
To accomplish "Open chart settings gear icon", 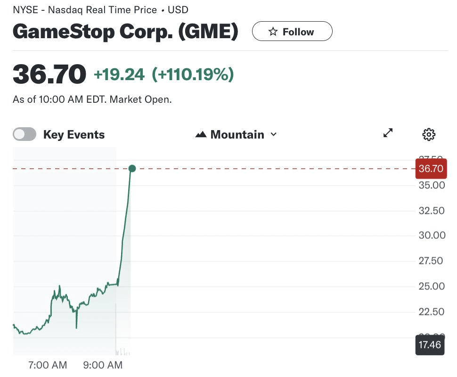I will tap(428, 134).
